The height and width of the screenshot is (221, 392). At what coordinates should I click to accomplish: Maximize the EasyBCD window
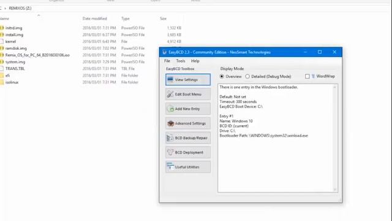point(320,52)
